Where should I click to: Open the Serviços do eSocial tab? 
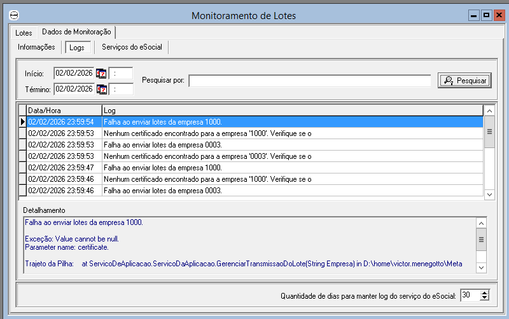tap(132, 47)
